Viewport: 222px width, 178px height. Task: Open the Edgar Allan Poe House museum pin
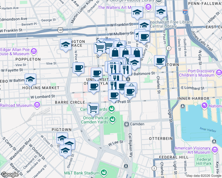pyautogui.click(x=34, y=51)
